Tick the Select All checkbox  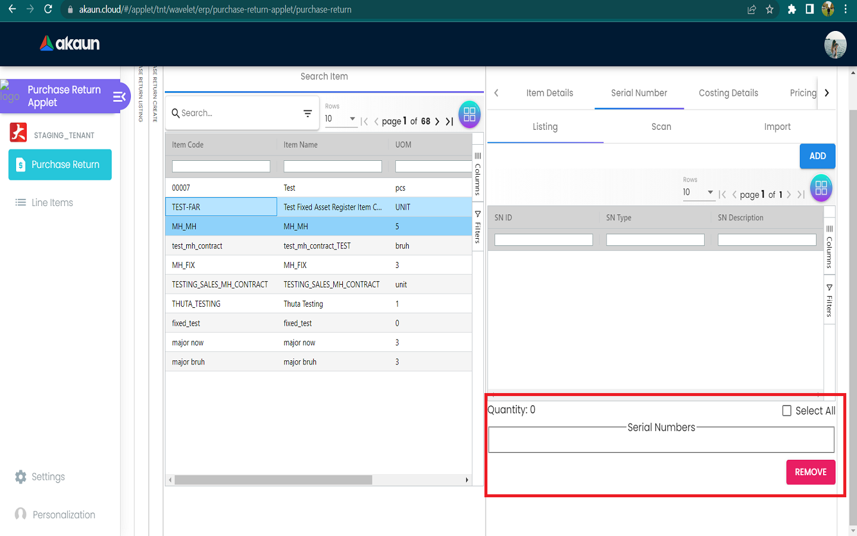tap(787, 411)
